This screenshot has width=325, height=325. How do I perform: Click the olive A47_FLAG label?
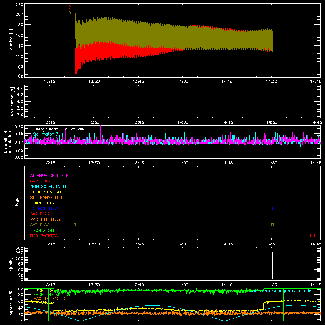click(x=40, y=225)
